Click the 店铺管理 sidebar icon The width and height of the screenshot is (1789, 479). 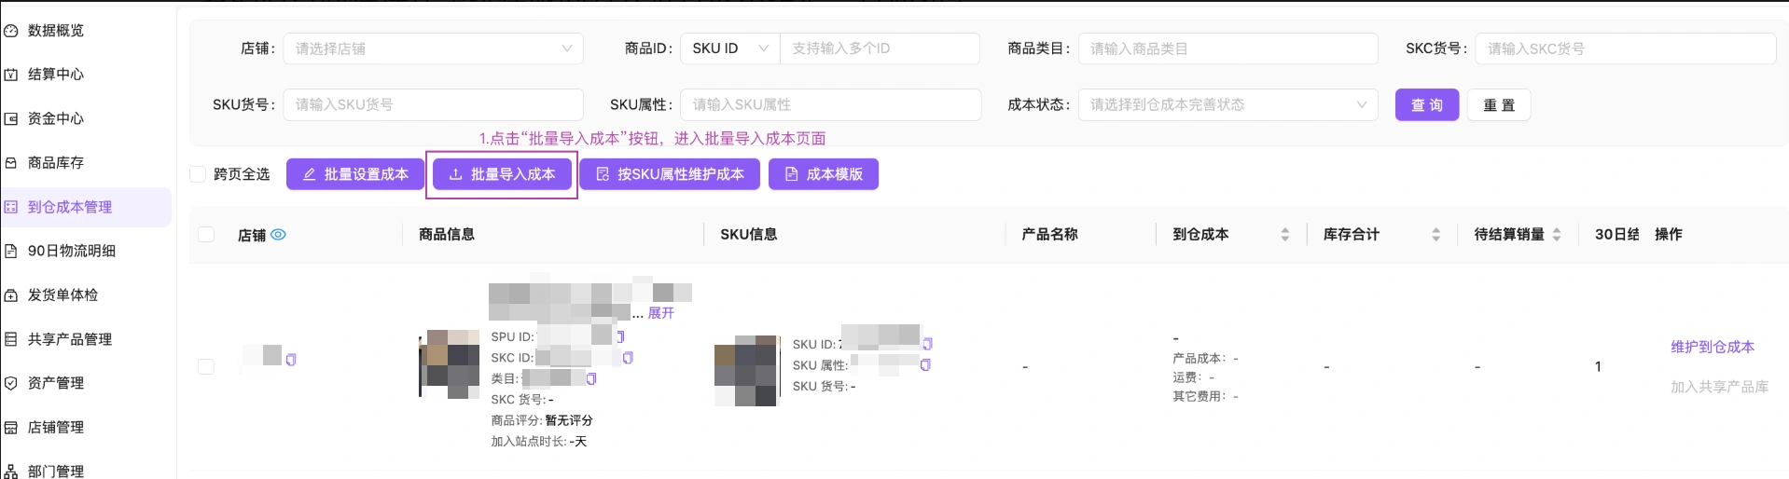[x=11, y=428]
